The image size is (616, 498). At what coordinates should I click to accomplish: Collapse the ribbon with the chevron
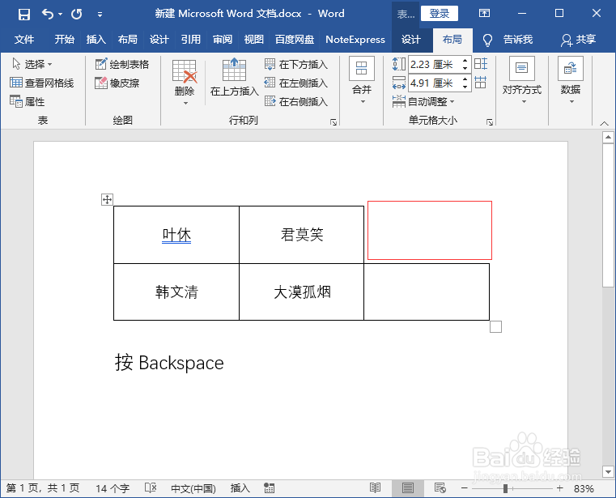click(604, 123)
